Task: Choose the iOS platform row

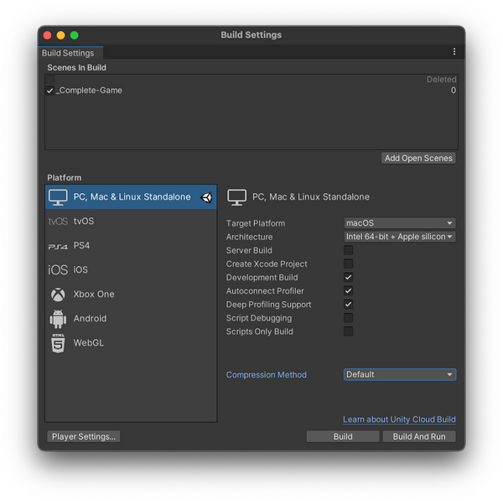Action: click(131, 269)
